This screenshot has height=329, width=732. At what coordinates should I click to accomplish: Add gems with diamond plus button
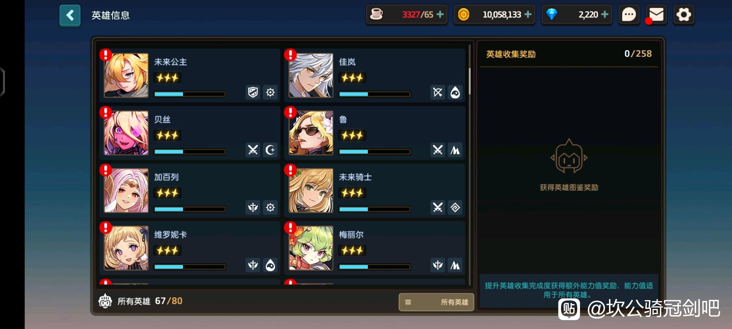(605, 14)
